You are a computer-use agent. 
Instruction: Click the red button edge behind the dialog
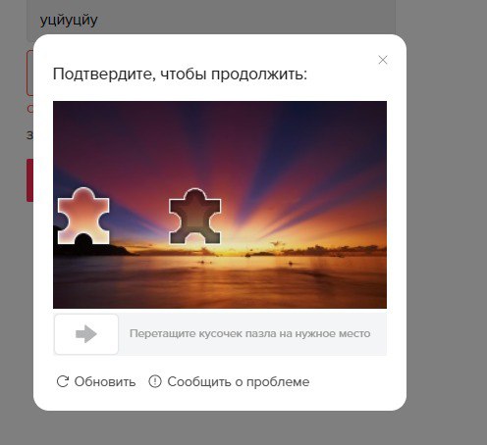point(29,180)
